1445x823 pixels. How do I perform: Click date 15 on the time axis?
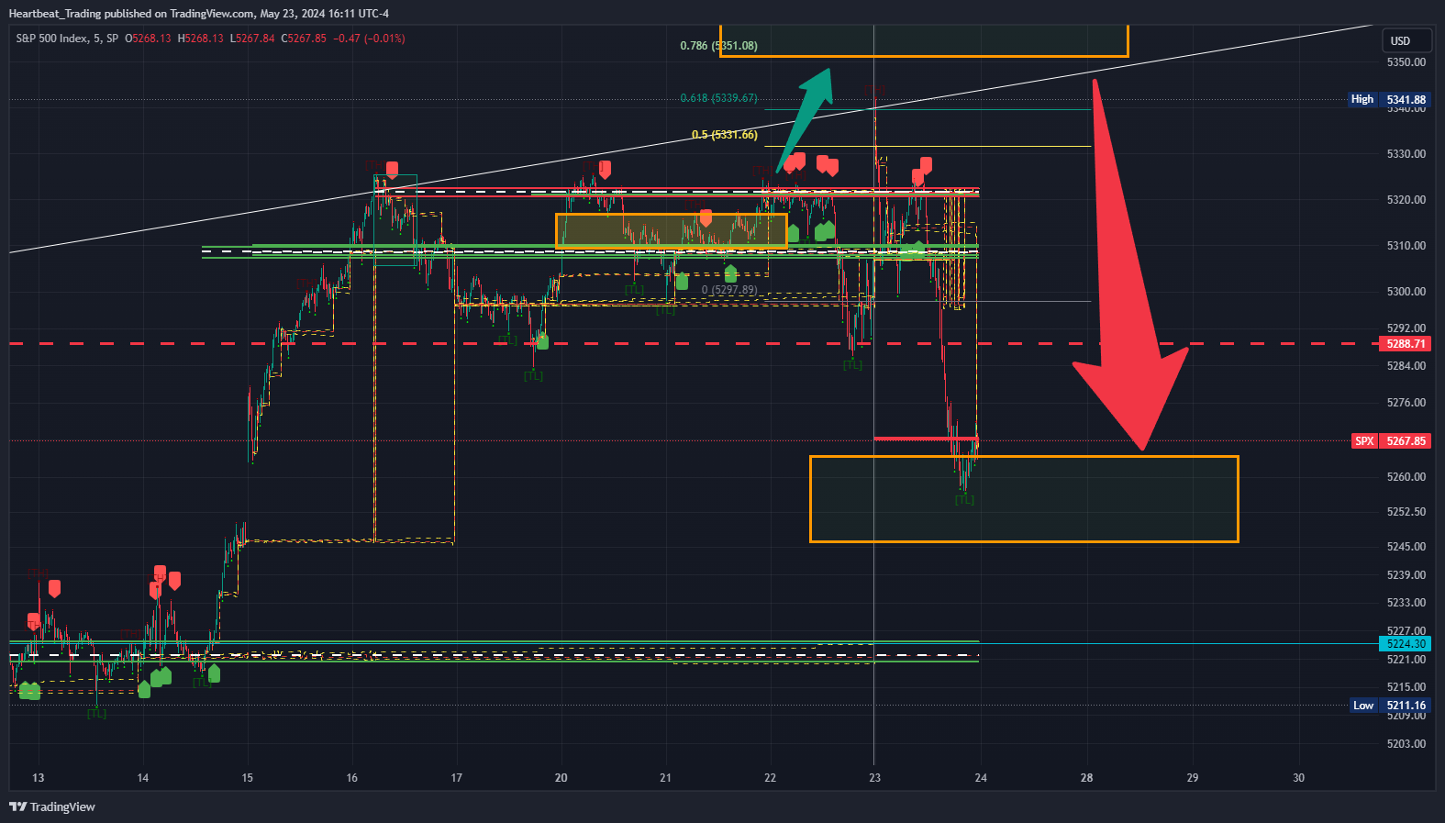coord(247,778)
